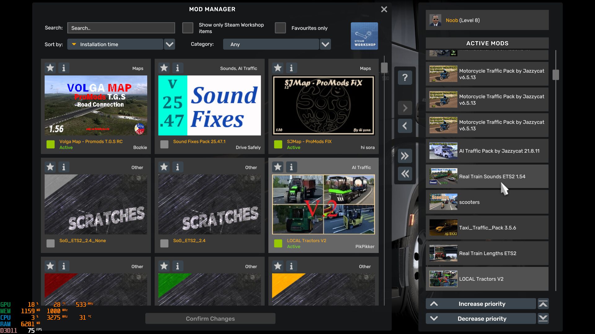Toggle Sound Fixes Pack 25.47.1 active checkbox
The image size is (595, 334).
click(164, 144)
